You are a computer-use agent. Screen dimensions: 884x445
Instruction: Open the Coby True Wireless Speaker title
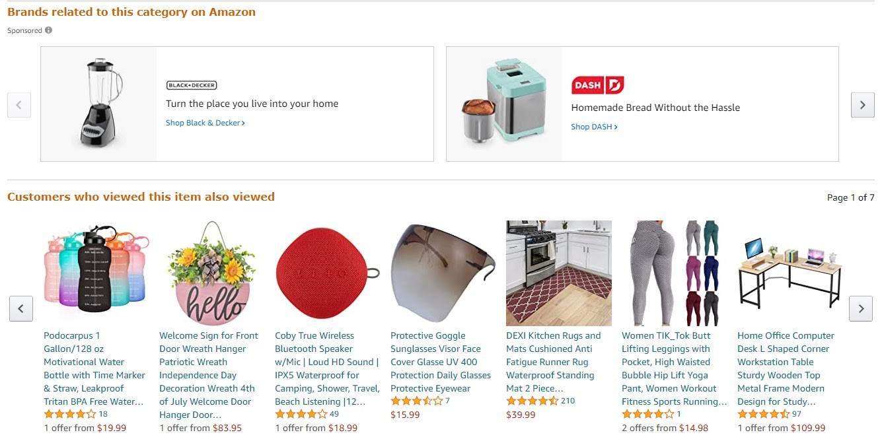tap(327, 368)
